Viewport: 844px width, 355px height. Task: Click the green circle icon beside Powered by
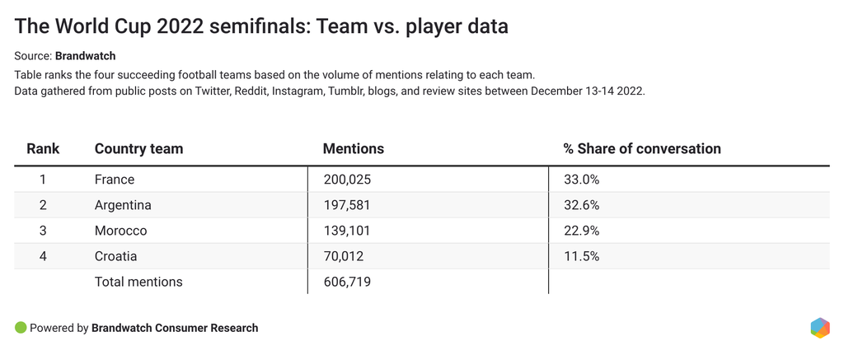pyautogui.click(x=21, y=328)
